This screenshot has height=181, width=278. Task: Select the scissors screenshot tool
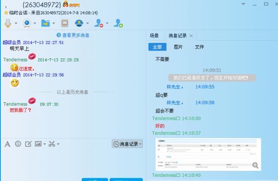pos(52,144)
